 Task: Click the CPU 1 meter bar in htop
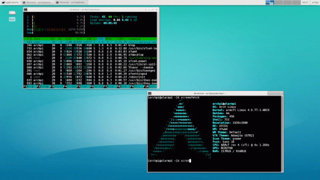(56, 17)
